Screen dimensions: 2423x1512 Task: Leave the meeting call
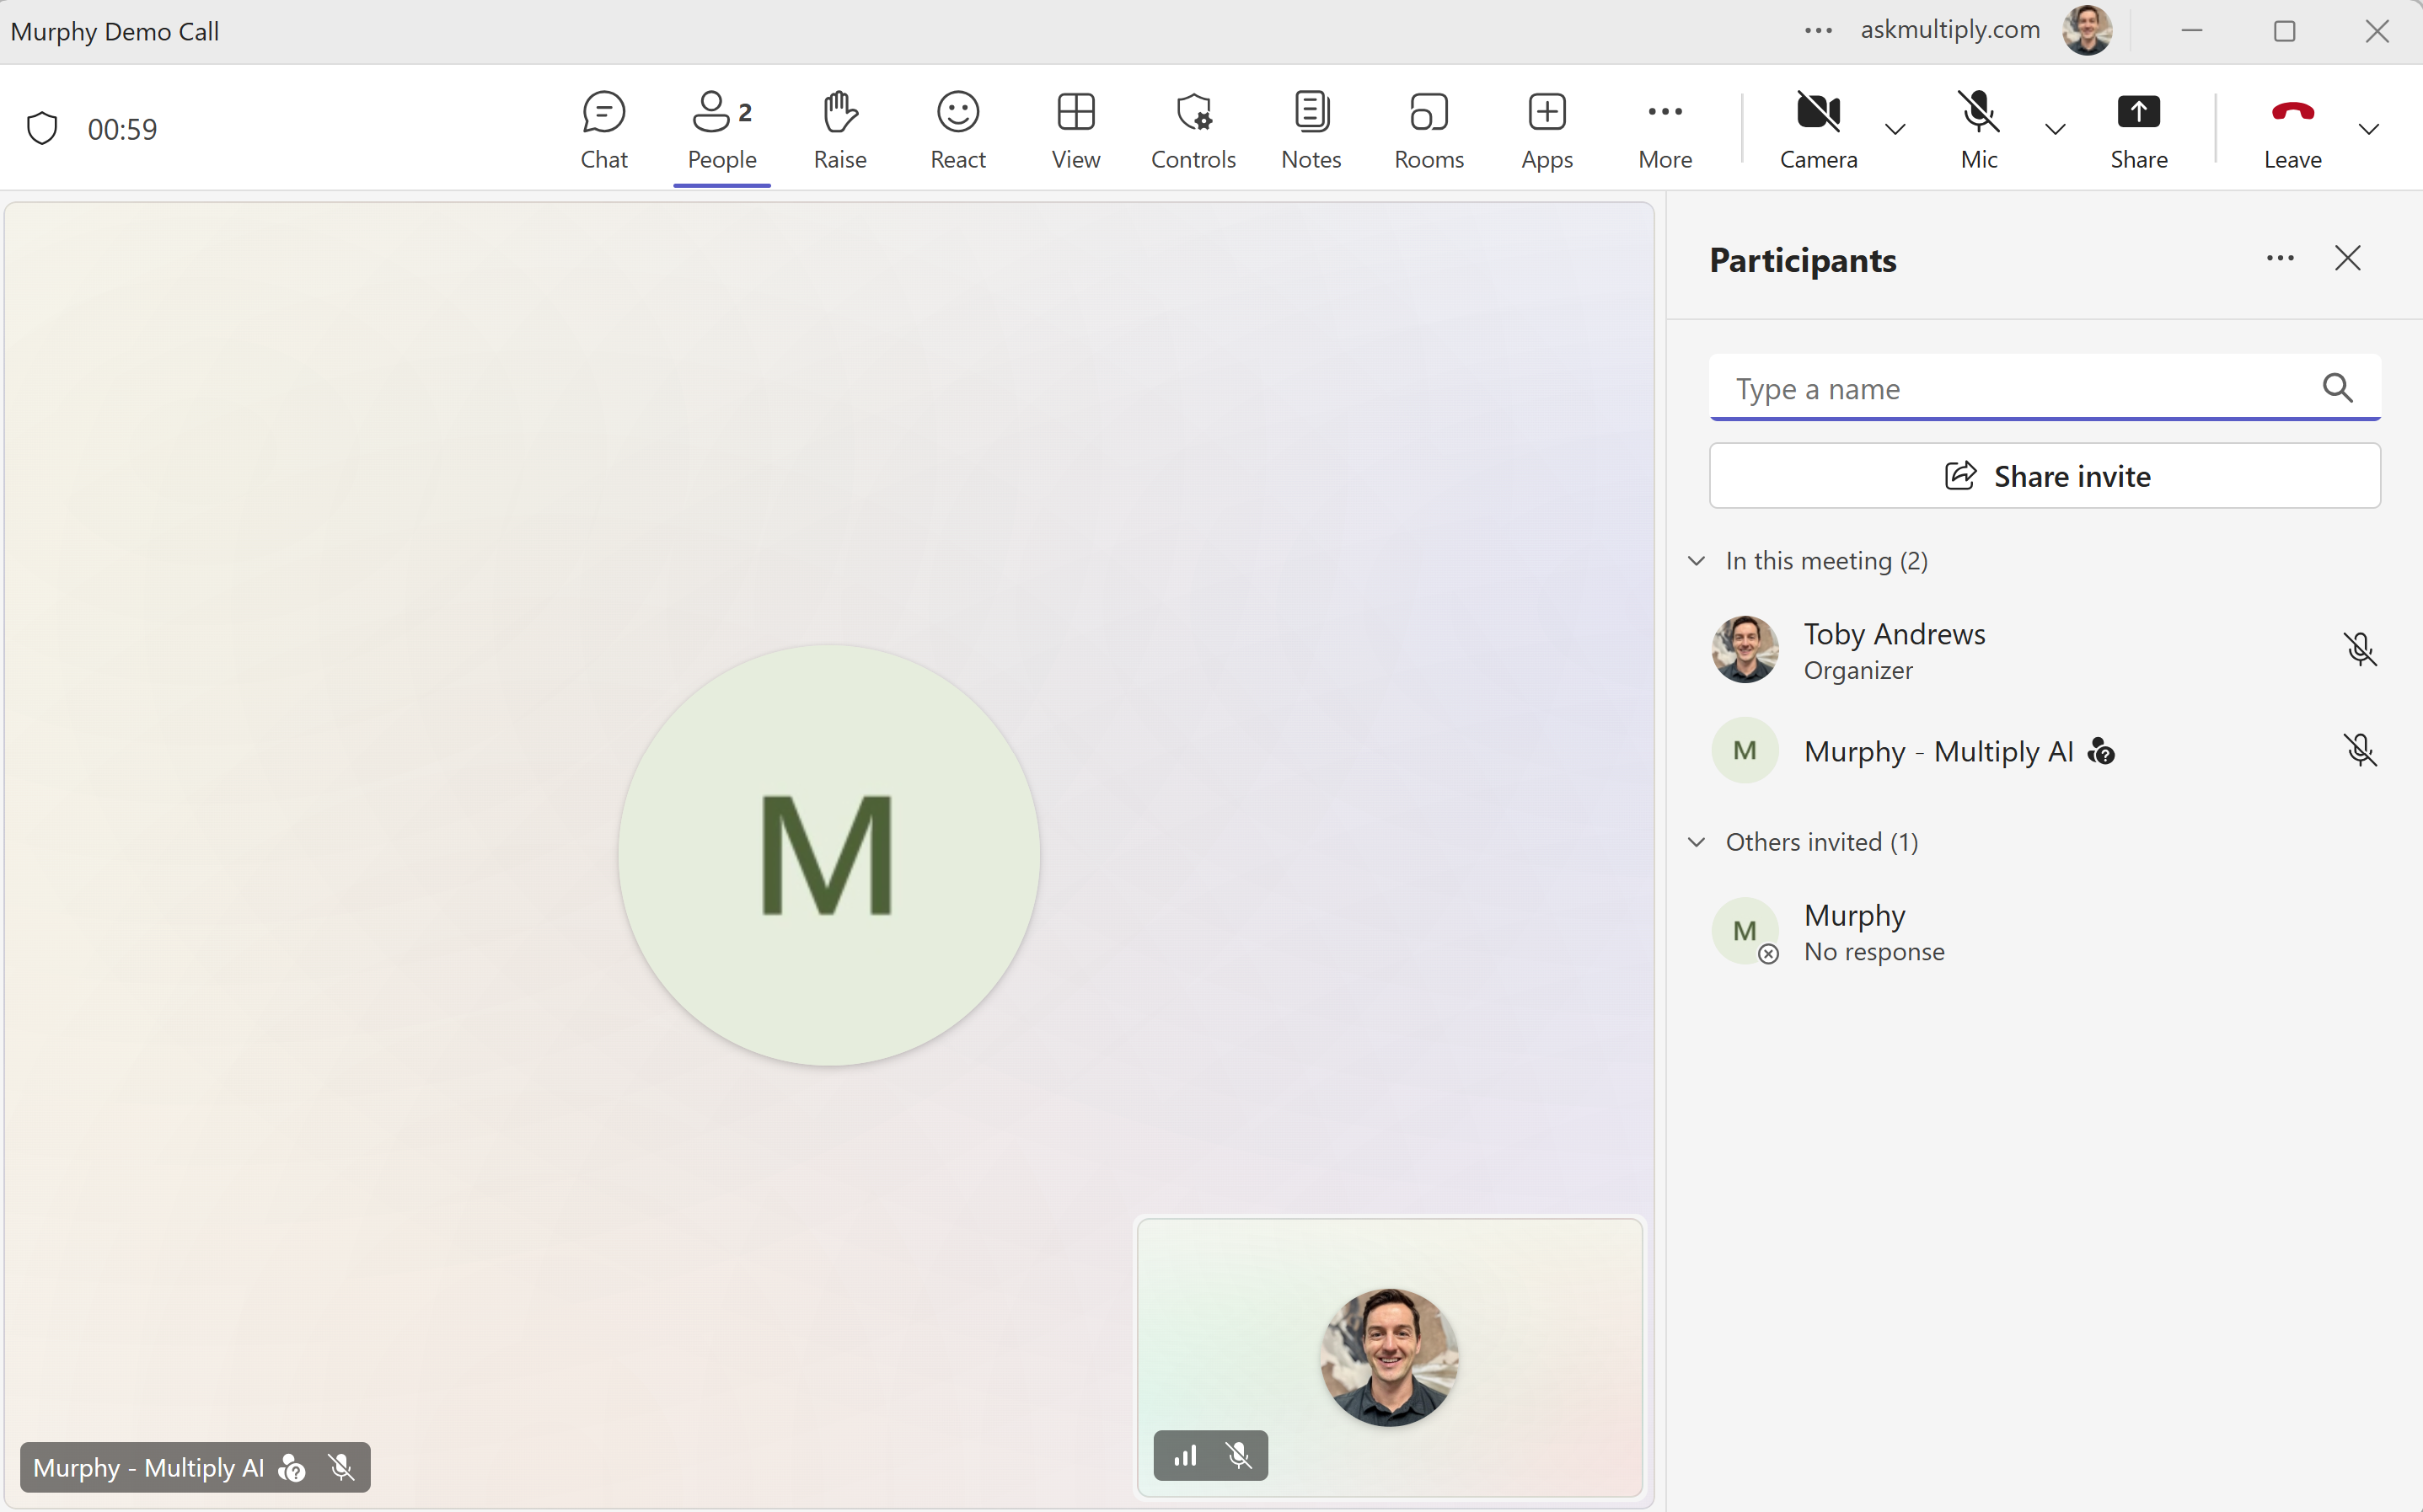click(2292, 129)
